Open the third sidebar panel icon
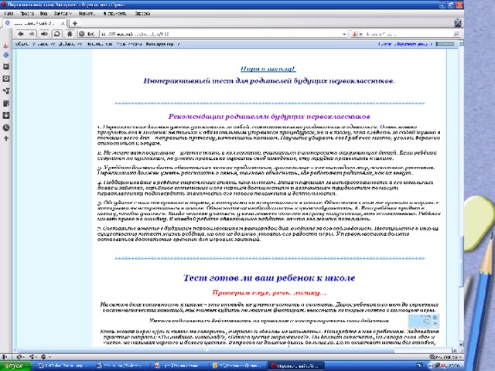 click(x=5, y=66)
